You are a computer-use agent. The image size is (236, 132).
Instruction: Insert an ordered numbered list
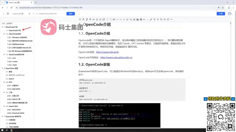coord(100,19)
